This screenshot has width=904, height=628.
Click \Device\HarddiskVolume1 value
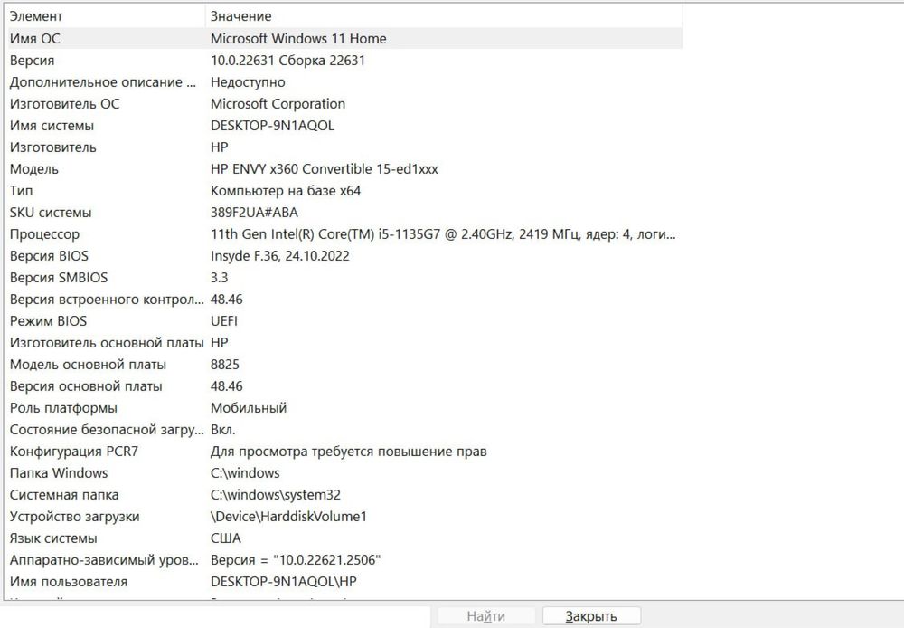tap(288, 517)
